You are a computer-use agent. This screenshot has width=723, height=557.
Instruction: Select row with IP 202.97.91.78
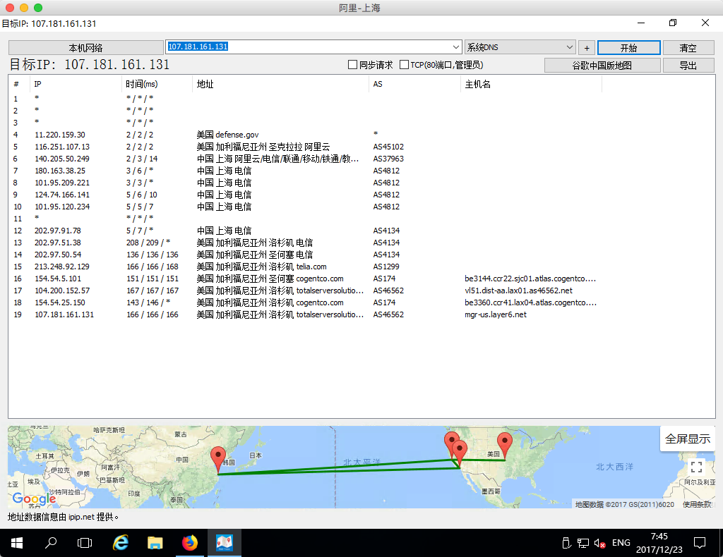coord(361,231)
